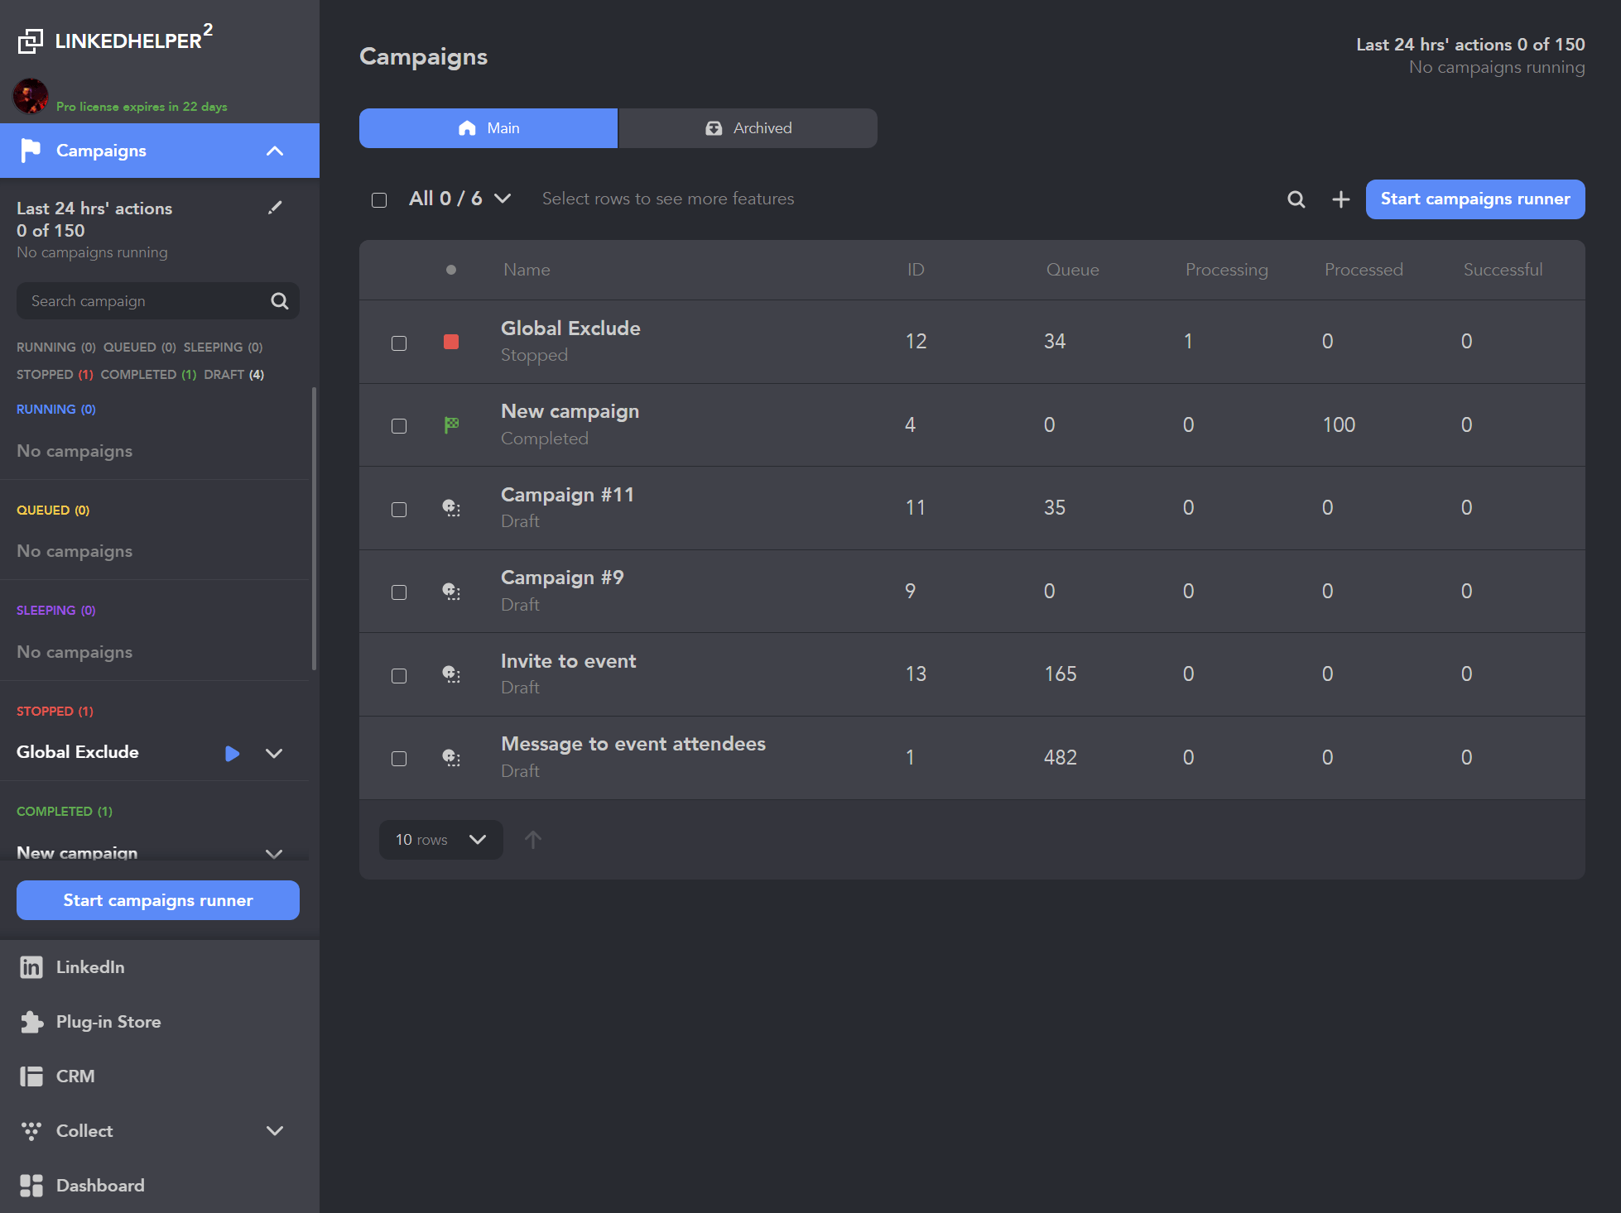Click the plus icon to add a campaign

point(1340,199)
